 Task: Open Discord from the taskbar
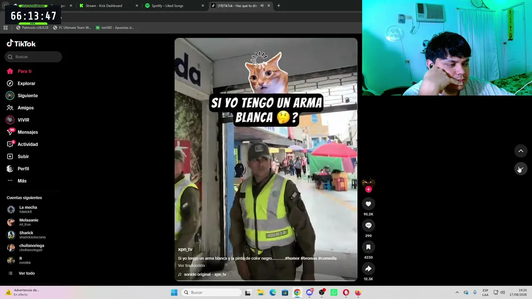pyautogui.click(x=310, y=292)
